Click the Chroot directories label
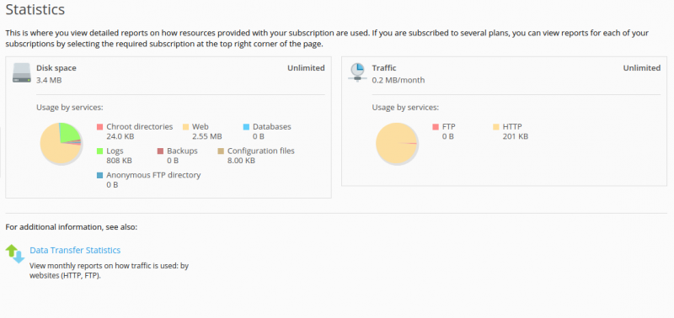Screen dimensions: 674x318 [x=140, y=127]
